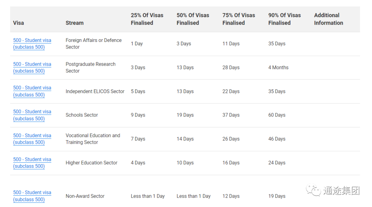Select the 4 Months cell
The width and height of the screenshot is (372, 207).
coord(278,67)
